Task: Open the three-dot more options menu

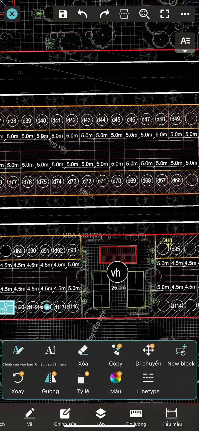Action: click(185, 14)
